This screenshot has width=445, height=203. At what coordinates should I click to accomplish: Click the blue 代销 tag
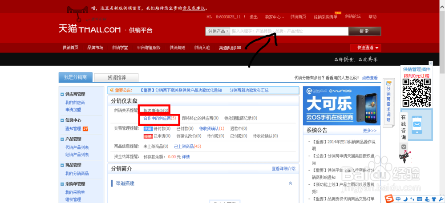pos(148,128)
